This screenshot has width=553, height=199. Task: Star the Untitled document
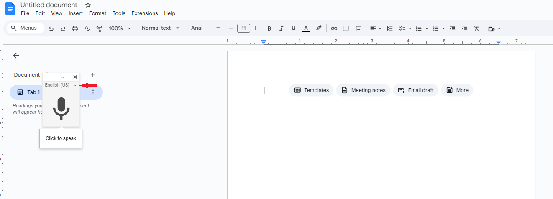click(88, 5)
